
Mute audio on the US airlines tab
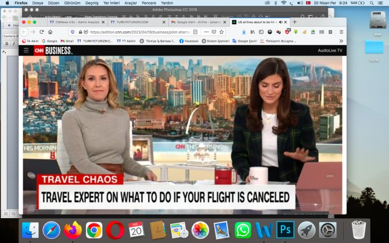tap(280, 22)
